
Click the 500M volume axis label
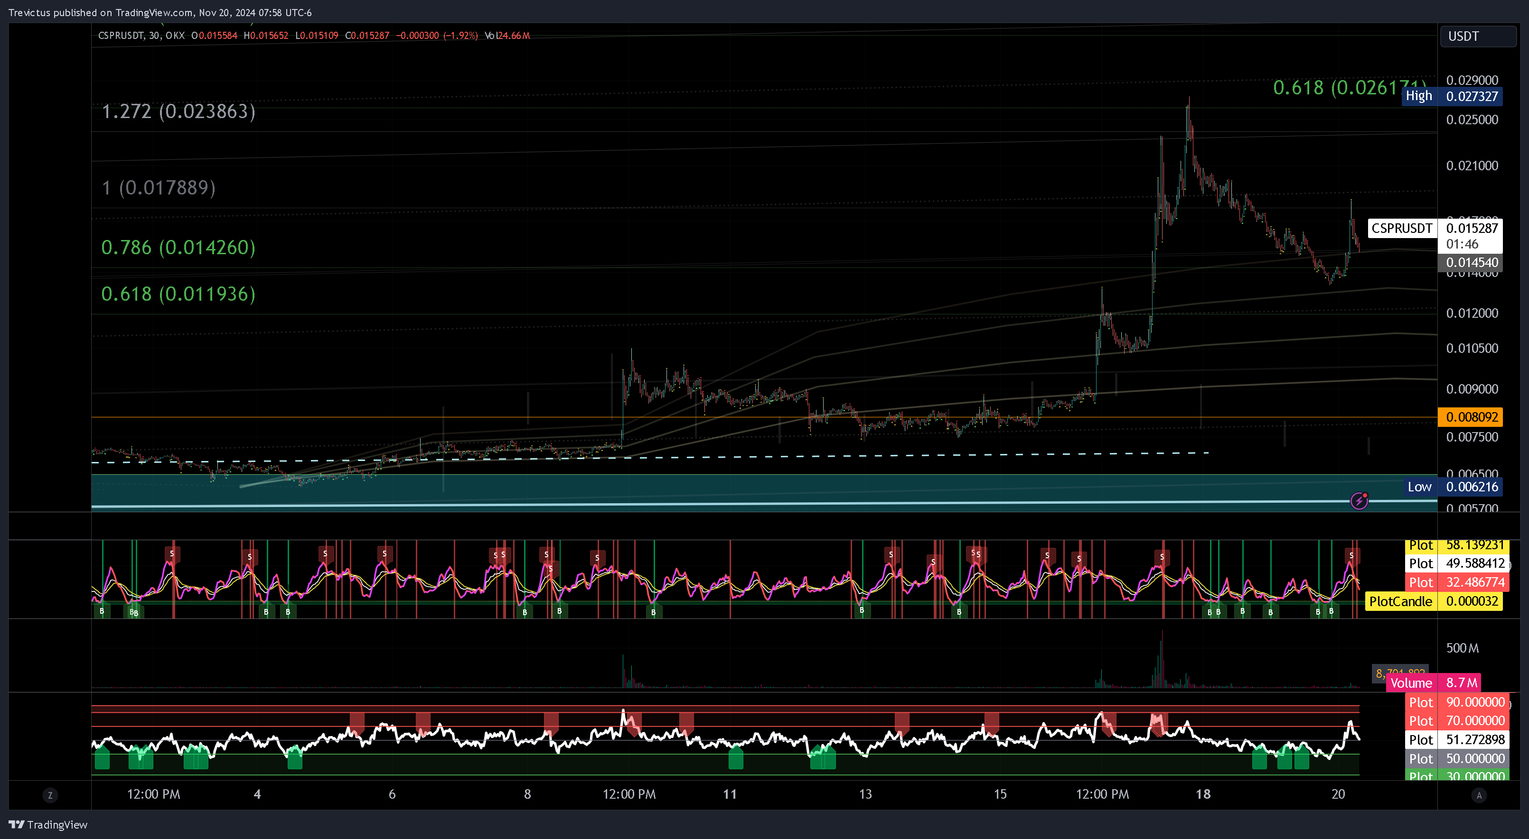coord(1462,648)
